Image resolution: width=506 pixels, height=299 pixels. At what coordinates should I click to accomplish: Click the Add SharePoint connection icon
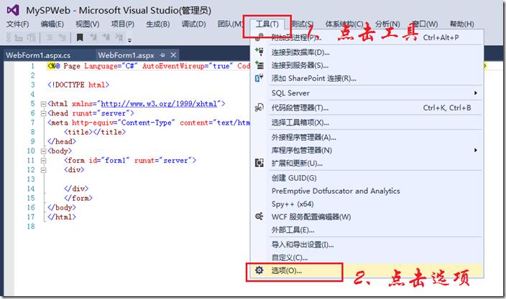(259, 78)
